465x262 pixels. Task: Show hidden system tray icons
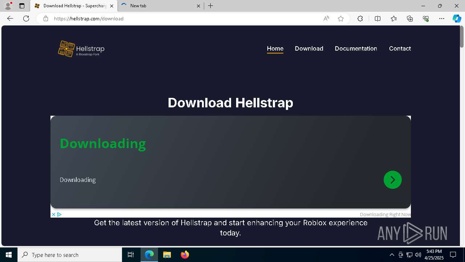(x=392, y=255)
